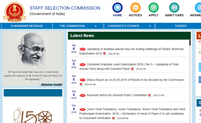Open the Admit Card icon
The width and height of the screenshot is (201, 123).
click(174, 7)
